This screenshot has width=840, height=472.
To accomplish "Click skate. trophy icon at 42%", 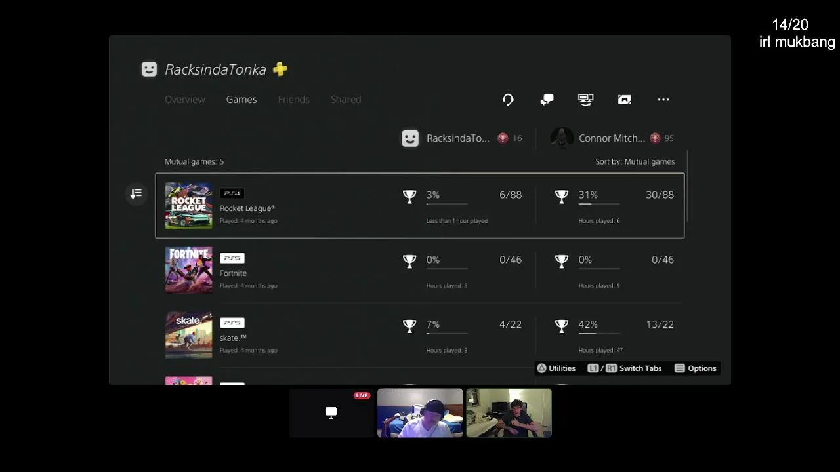I will point(562,326).
